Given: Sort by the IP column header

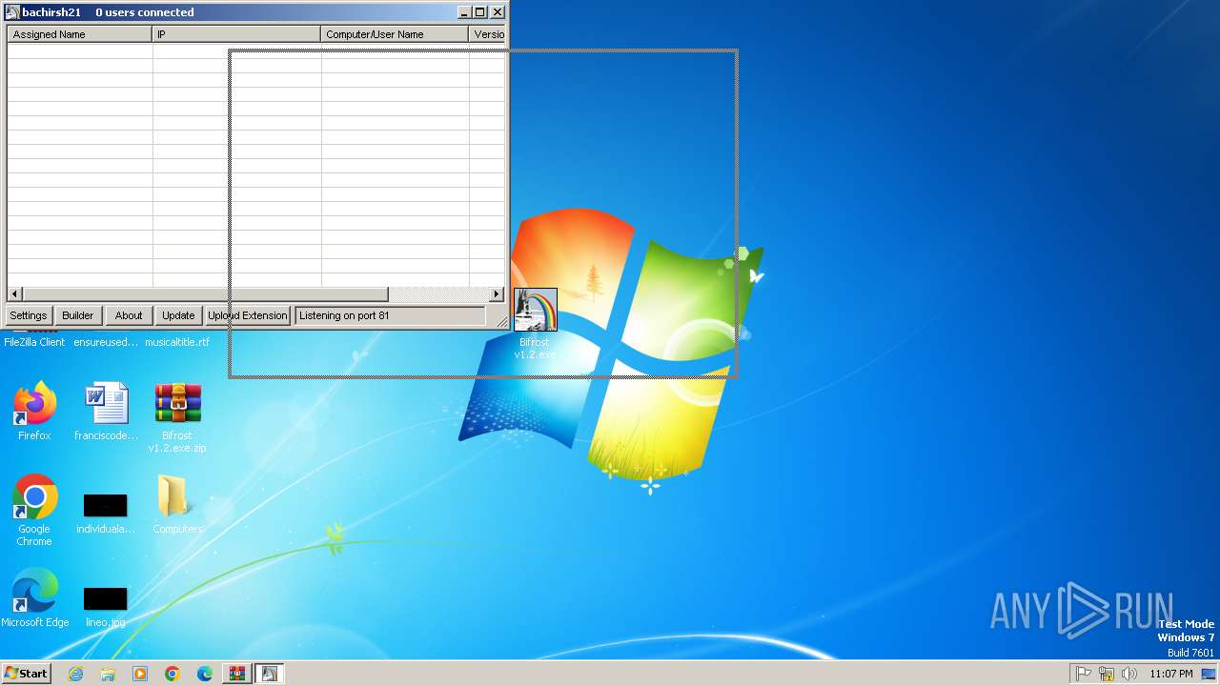Looking at the screenshot, I should (236, 34).
